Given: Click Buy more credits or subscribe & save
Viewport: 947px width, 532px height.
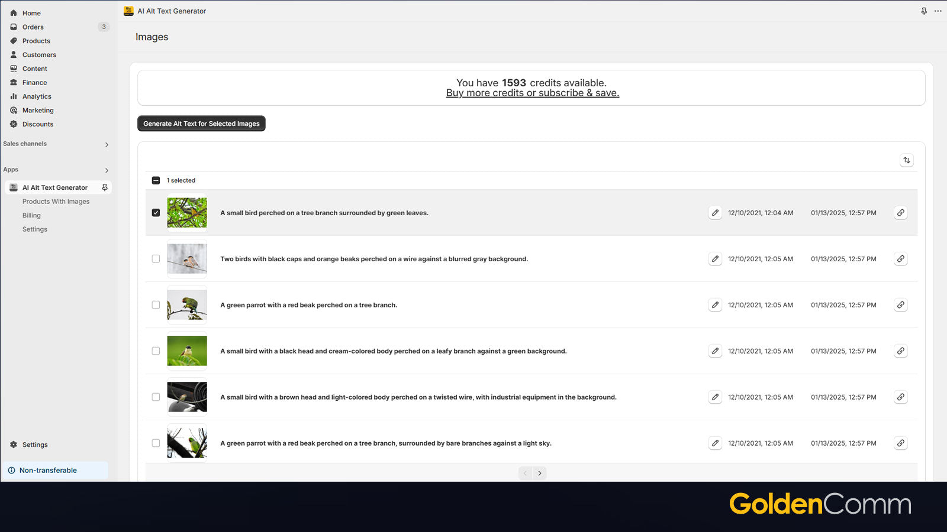Looking at the screenshot, I should [532, 93].
